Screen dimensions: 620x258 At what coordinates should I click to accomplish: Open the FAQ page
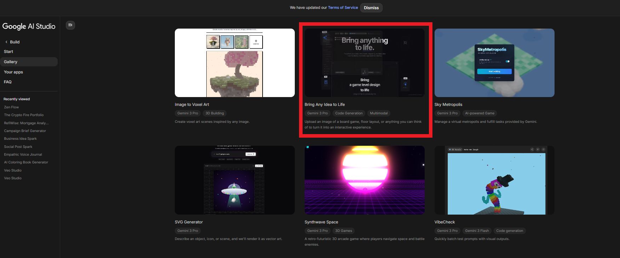coord(8,82)
